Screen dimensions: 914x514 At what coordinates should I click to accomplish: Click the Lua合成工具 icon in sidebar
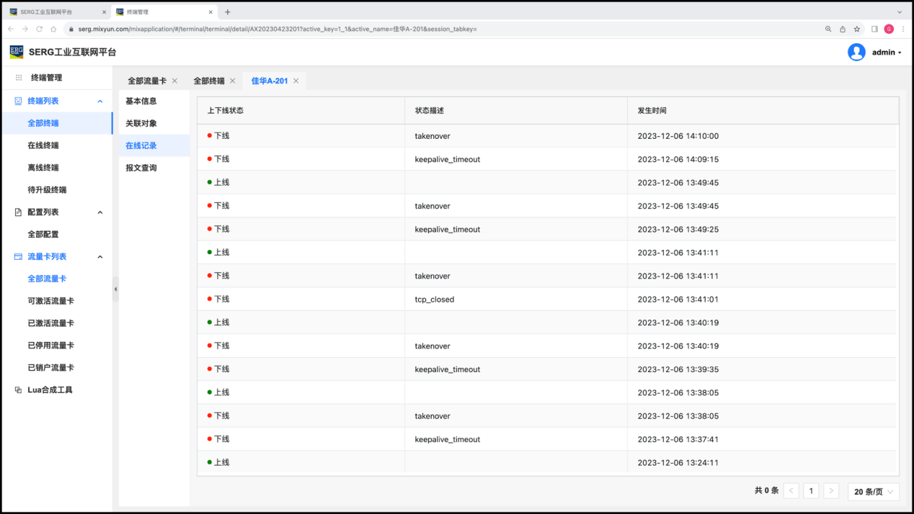coord(19,390)
